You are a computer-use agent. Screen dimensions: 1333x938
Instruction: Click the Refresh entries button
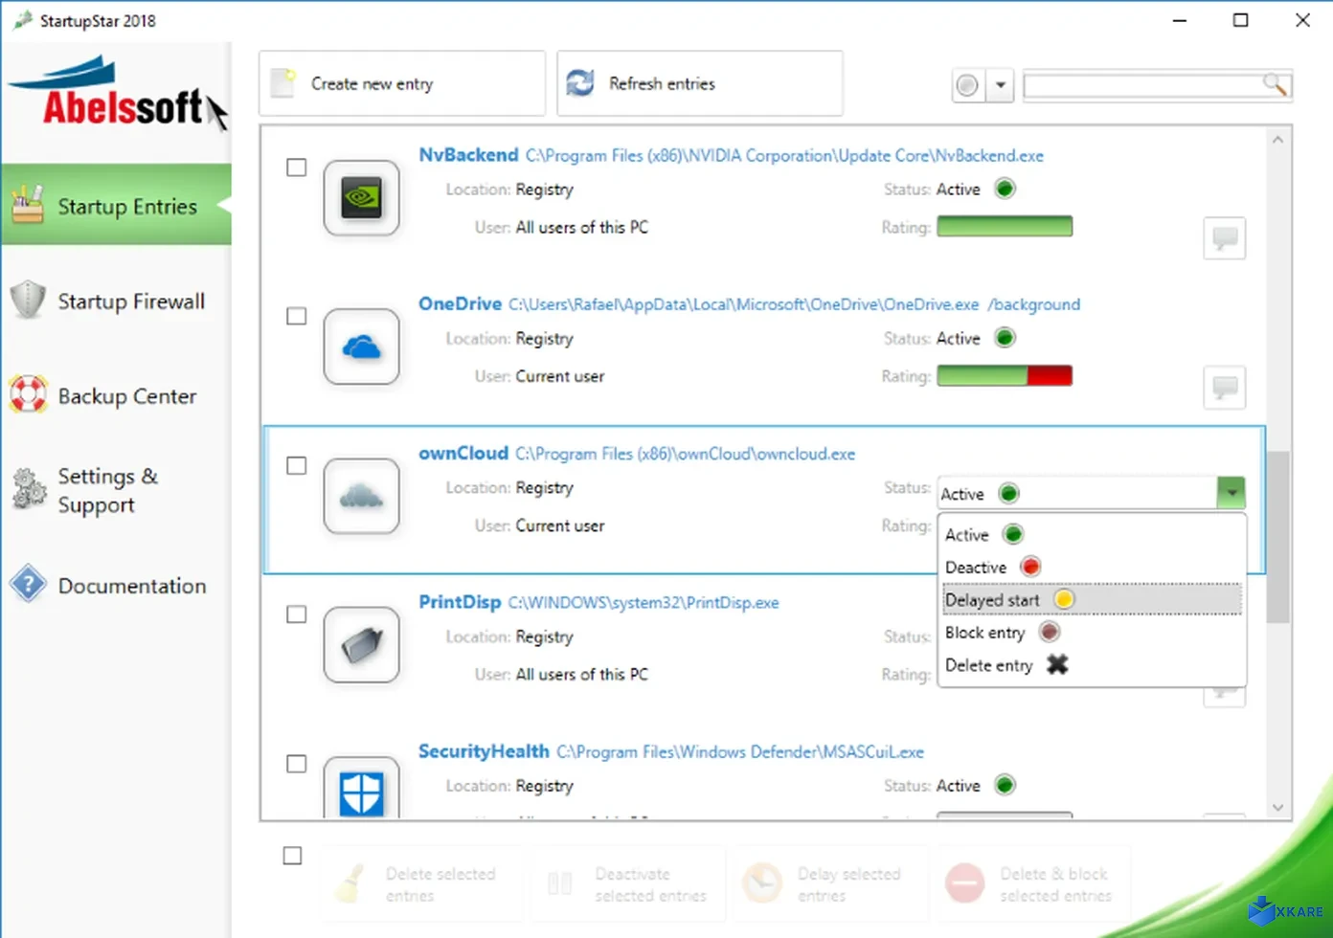coord(699,83)
